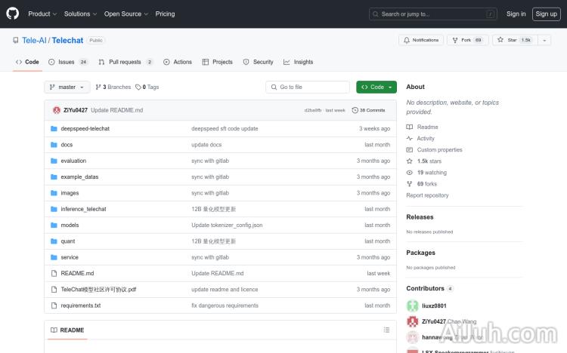Click the deepspeed-telechat folder icon
The height and width of the screenshot is (353, 567).
point(54,129)
